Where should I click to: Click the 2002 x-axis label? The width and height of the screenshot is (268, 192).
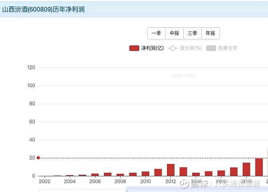pos(45,182)
